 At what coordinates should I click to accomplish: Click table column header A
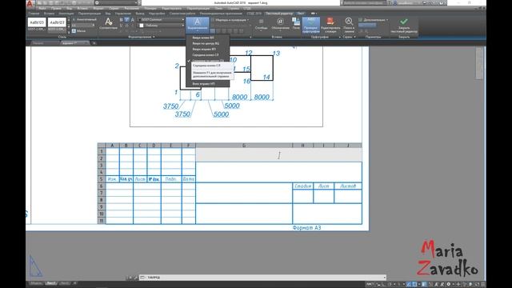click(x=112, y=146)
